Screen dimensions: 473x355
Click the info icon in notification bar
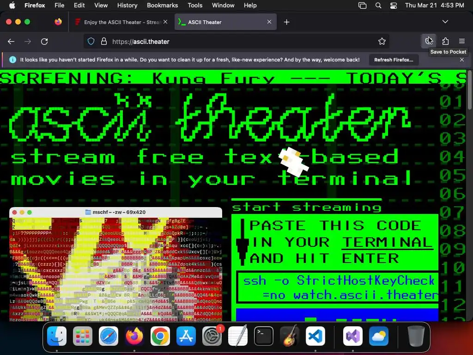point(12,60)
